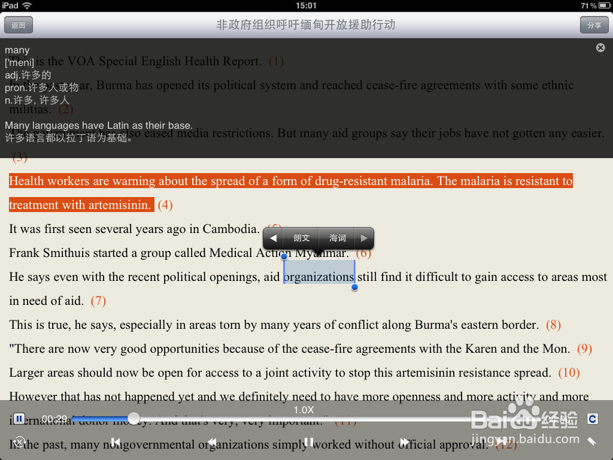Tap the battery indicator in status bar
This screenshot has height=460, width=613.
tap(603, 6)
